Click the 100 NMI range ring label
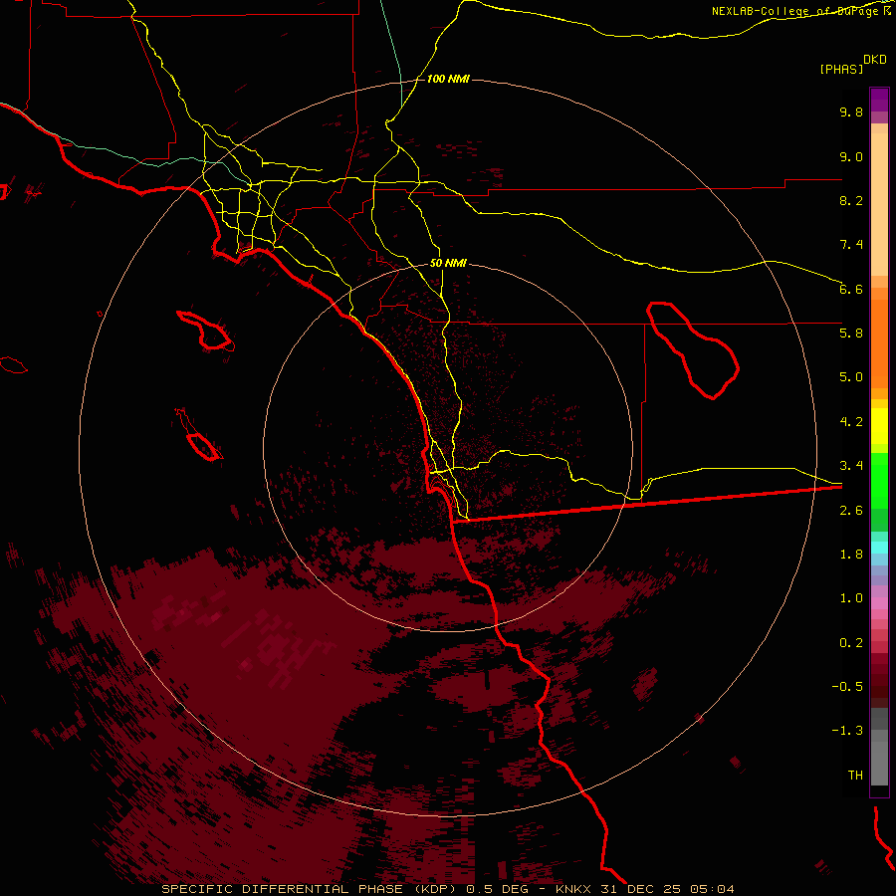 pos(448,79)
